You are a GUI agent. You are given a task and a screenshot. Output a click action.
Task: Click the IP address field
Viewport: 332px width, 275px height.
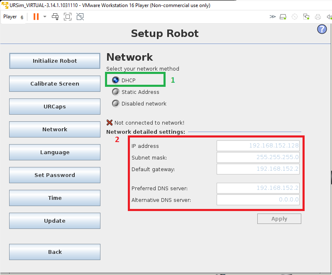point(258,146)
